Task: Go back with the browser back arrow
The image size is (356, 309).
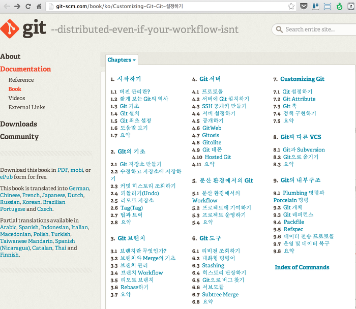Action: [7, 6]
